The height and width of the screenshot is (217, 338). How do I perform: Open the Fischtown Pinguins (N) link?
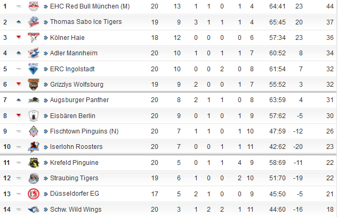(84, 131)
